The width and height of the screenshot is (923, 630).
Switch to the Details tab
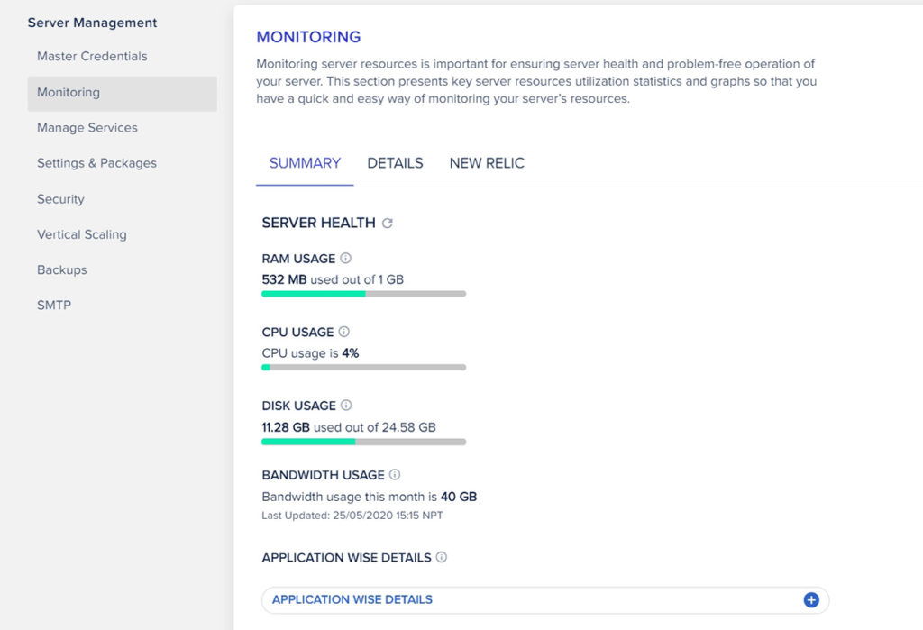395,163
